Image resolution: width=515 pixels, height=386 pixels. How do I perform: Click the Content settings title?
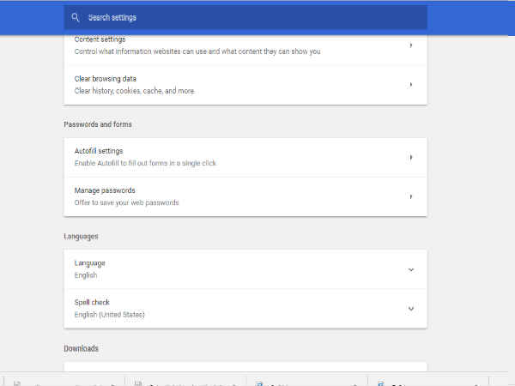point(100,39)
